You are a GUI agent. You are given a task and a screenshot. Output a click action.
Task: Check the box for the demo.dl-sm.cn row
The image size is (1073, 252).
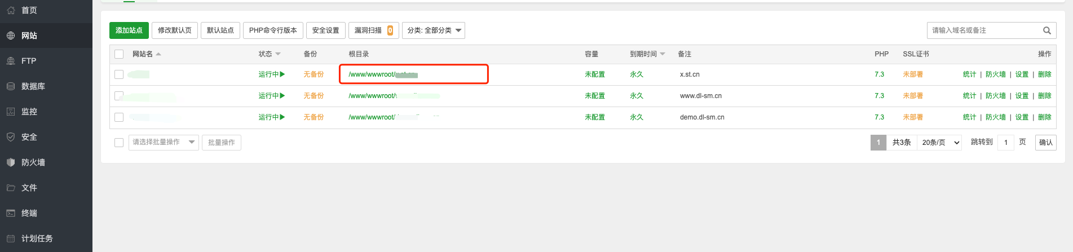point(119,117)
